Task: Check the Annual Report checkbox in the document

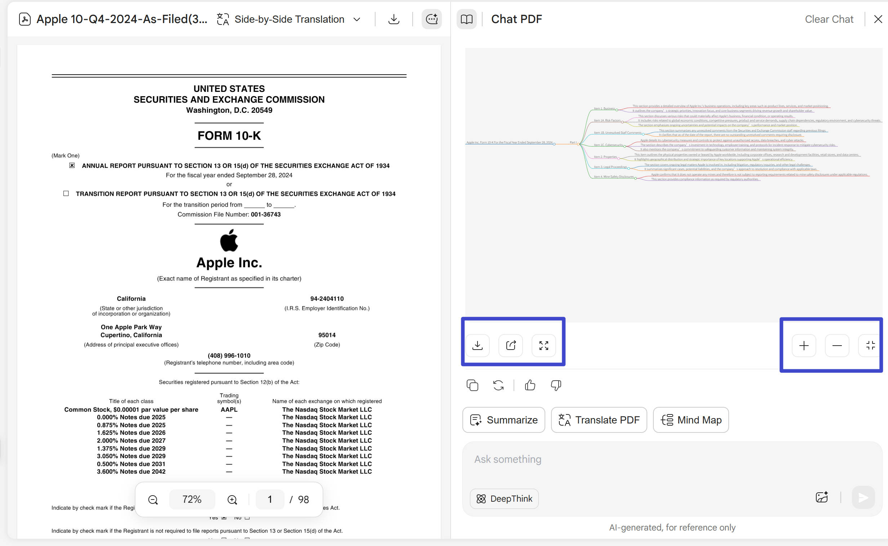Action: tap(72, 165)
